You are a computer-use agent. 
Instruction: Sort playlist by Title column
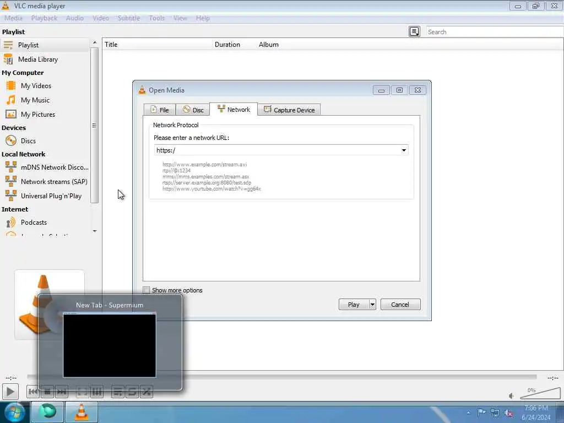coord(158,45)
